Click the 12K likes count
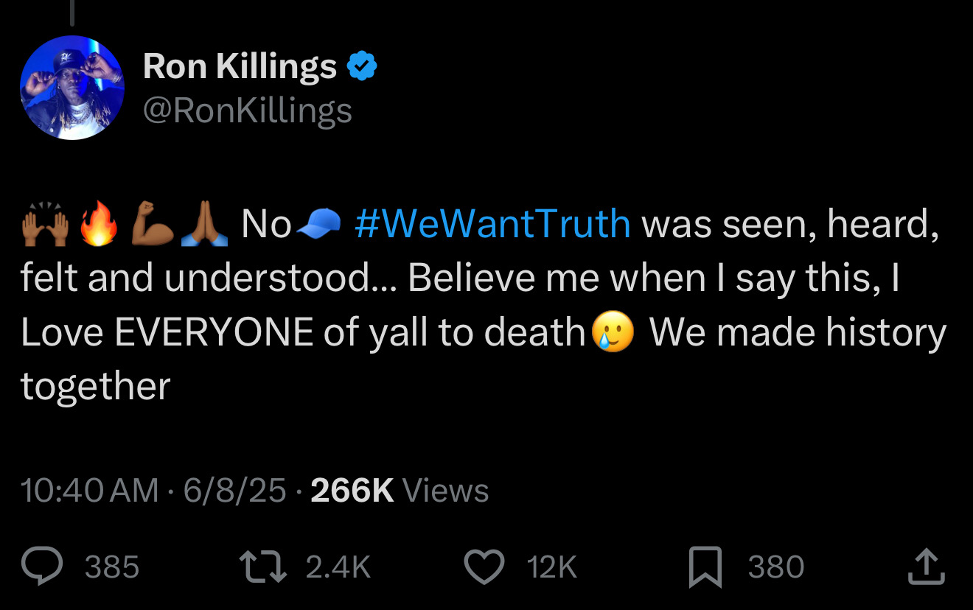The height and width of the screenshot is (610, 973). (551, 567)
